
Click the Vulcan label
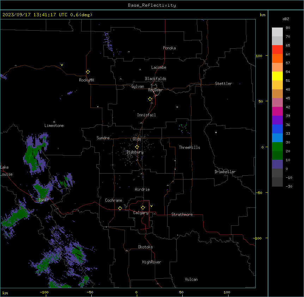click(x=191, y=279)
